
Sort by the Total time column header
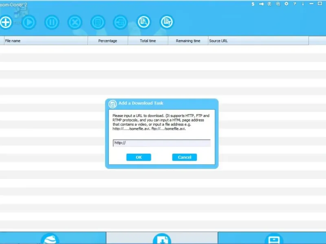pos(148,41)
